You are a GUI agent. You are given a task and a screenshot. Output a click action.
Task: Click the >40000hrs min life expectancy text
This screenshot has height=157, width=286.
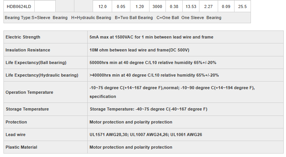point(154,75)
